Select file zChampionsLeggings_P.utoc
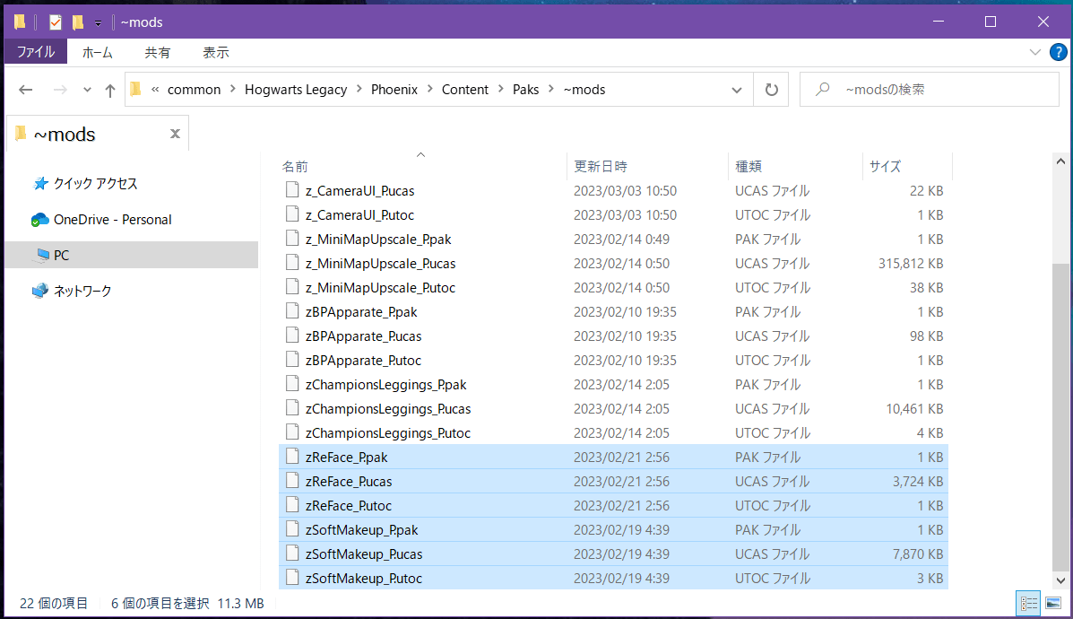 pyautogui.click(x=613, y=432)
